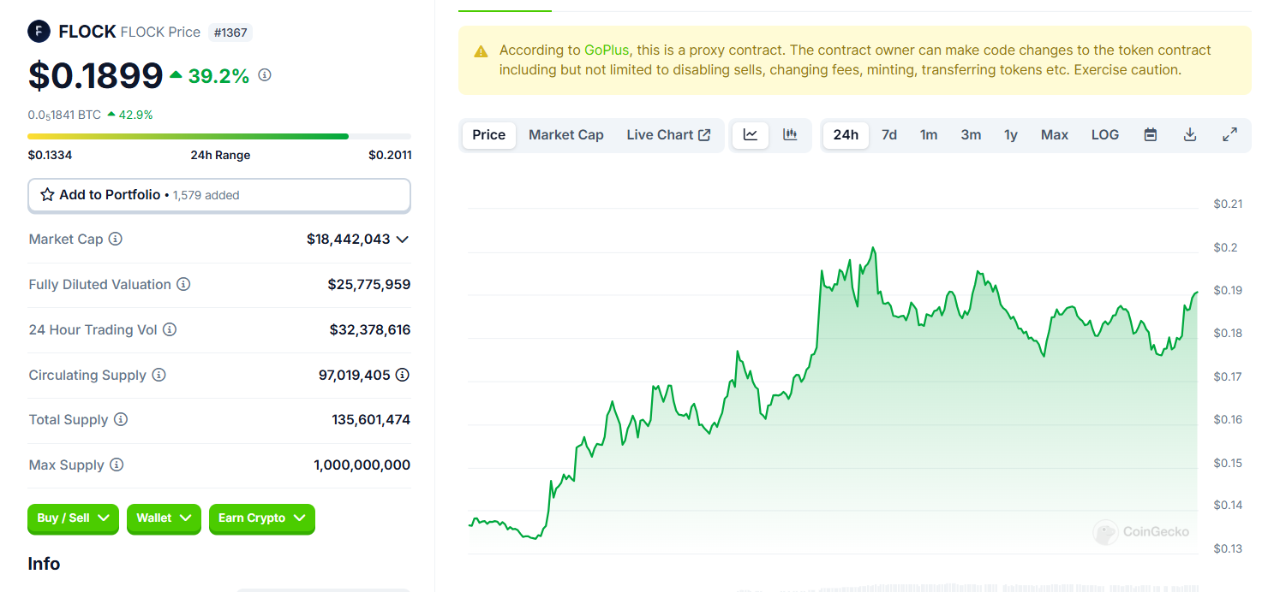1274x592 pixels.
Task: Open the Earn Crypto dropdown
Action: point(262,518)
